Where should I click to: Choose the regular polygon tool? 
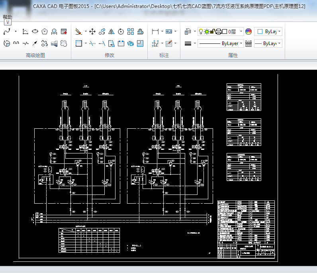(x=45, y=31)
